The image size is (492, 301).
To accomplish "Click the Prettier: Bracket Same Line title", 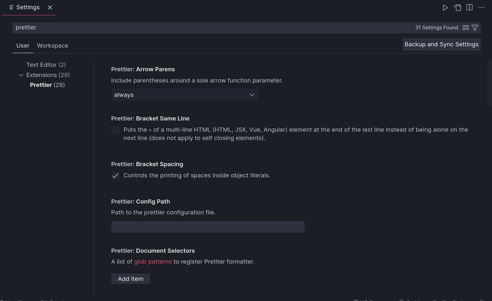I will click(150, 119).
